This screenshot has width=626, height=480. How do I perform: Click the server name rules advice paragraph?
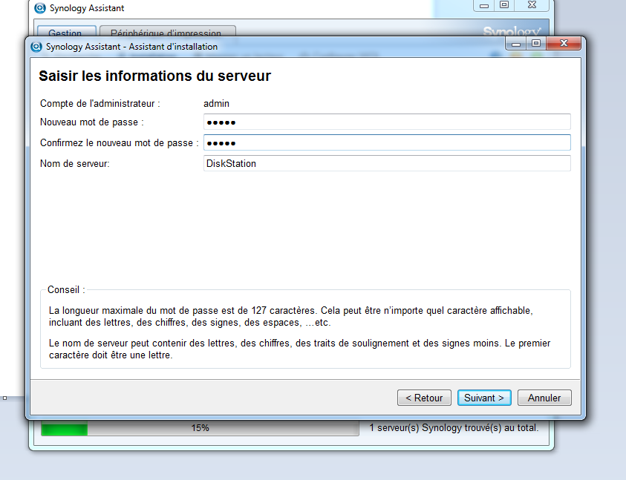point(300,349)
